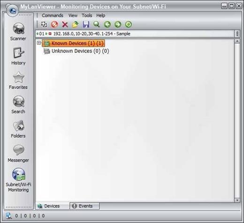Switch to the Events tab
This screenshot has height=223, width=244.
(84, 206)
